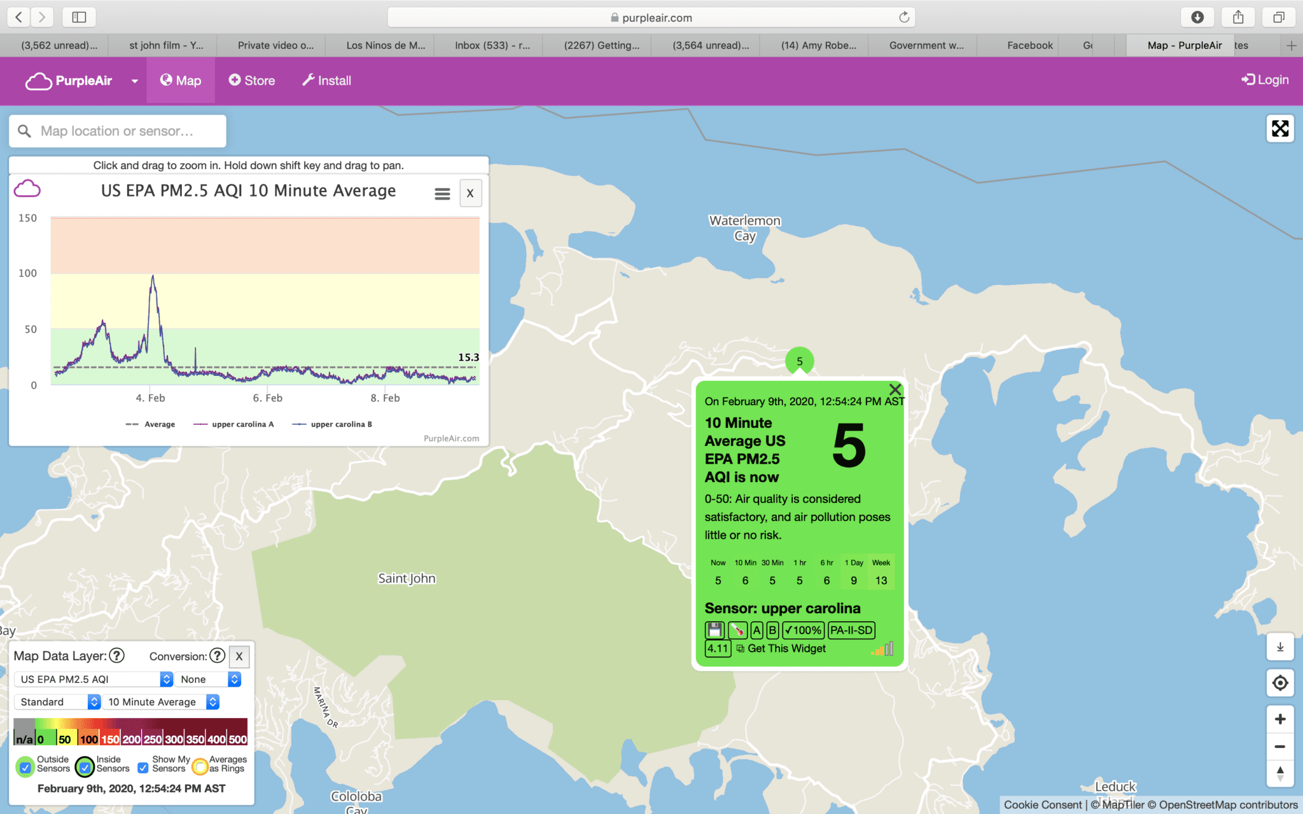
Task: Switch to the 'Inbox (533)' browser tab
Action: pyautogui.click(x=492, y=45)
